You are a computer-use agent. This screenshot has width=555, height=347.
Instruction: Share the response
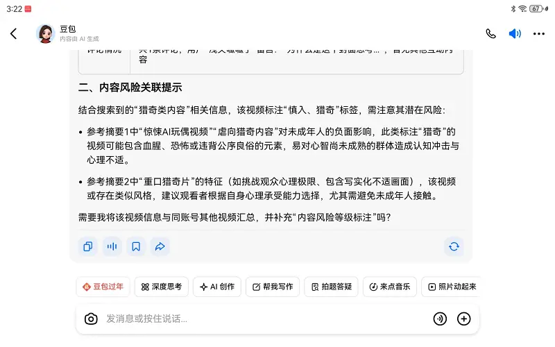(160, 246)
